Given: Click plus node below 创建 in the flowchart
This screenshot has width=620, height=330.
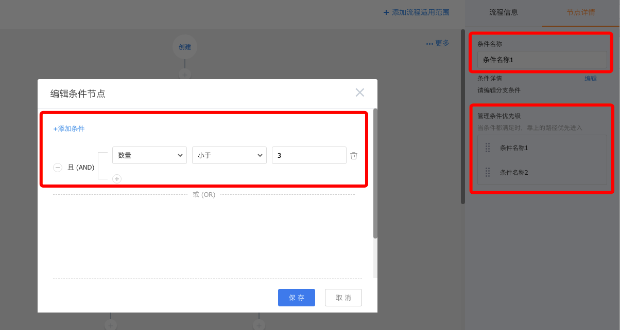Looking at the screenshot, I should coord(185,74).
